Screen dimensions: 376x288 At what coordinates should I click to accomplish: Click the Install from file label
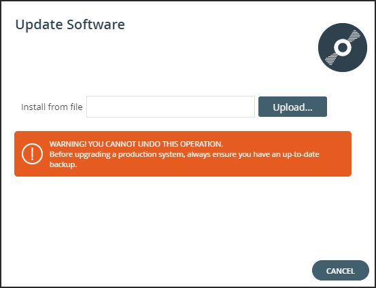52,107
